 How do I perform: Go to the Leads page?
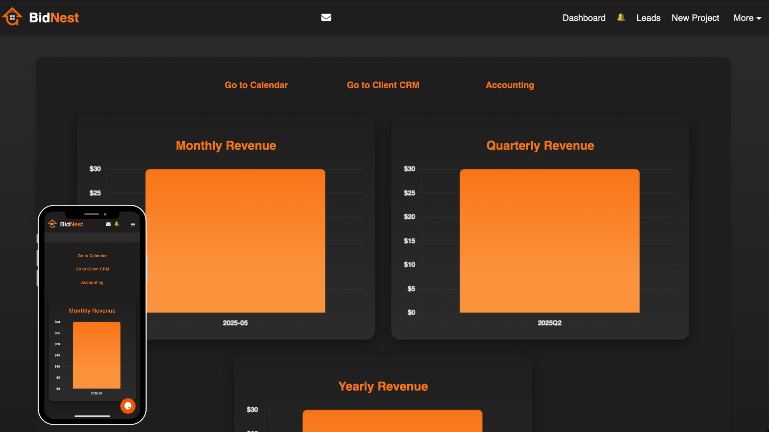pos(648,18)
